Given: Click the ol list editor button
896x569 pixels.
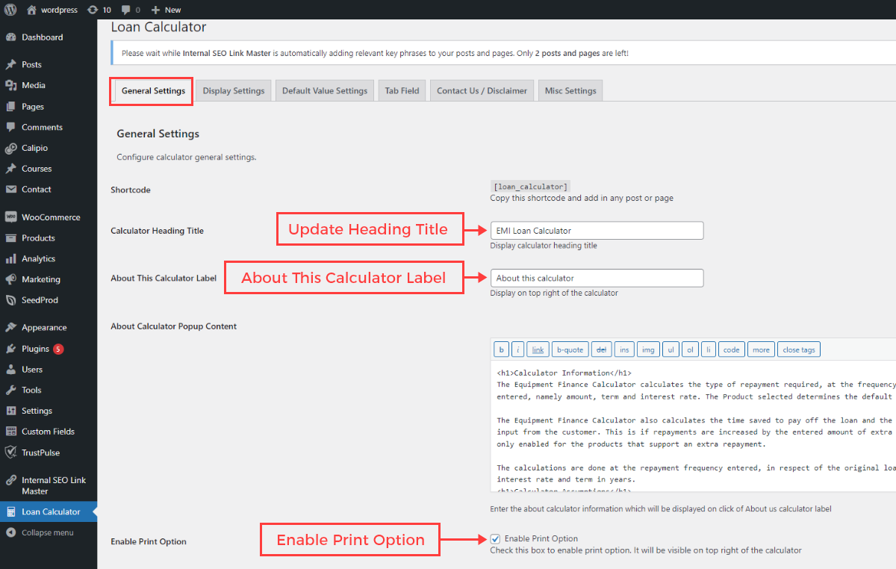Looking at the screenshot, I should point(690,349).
